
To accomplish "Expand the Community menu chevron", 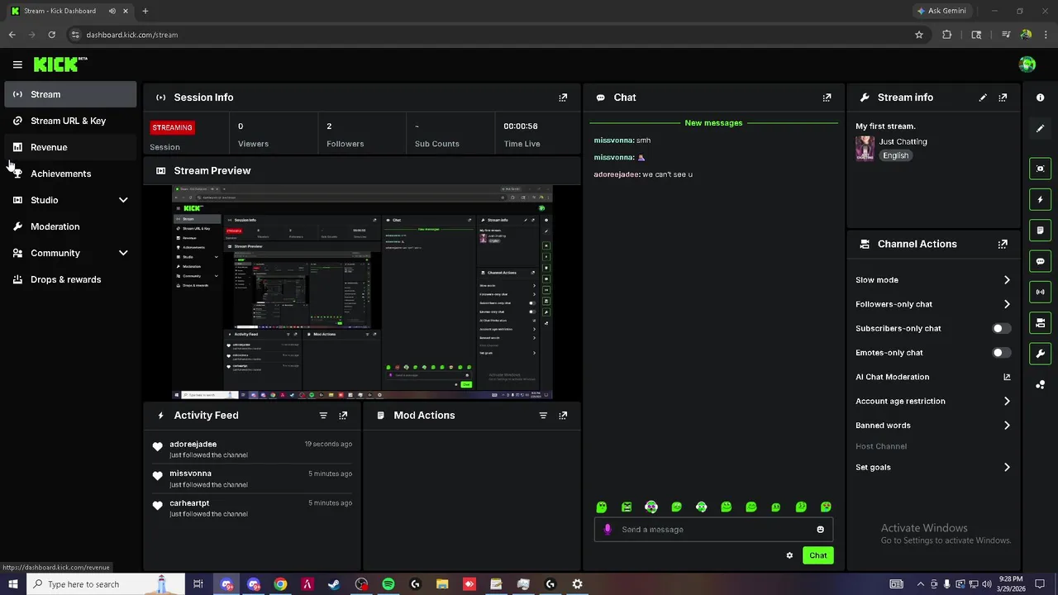I will pos(123,253).
